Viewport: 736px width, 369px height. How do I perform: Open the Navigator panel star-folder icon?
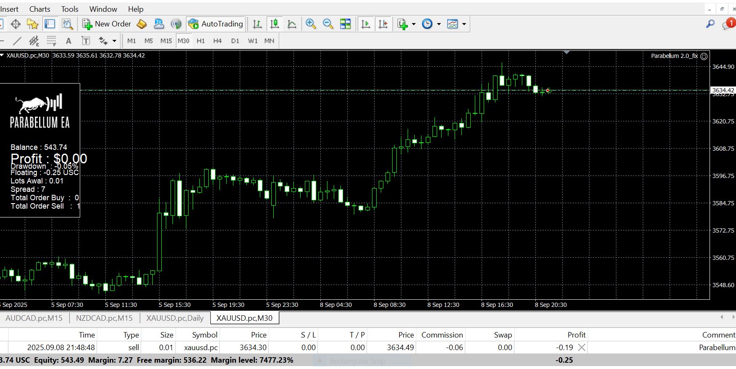coord(32,24)
